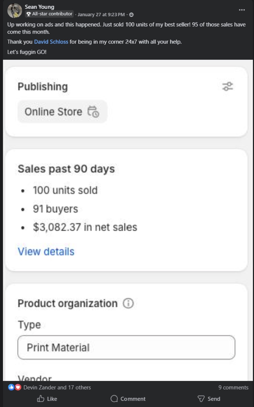Open the David Schloss profile link
254x407 pixels.
(51, 41)
